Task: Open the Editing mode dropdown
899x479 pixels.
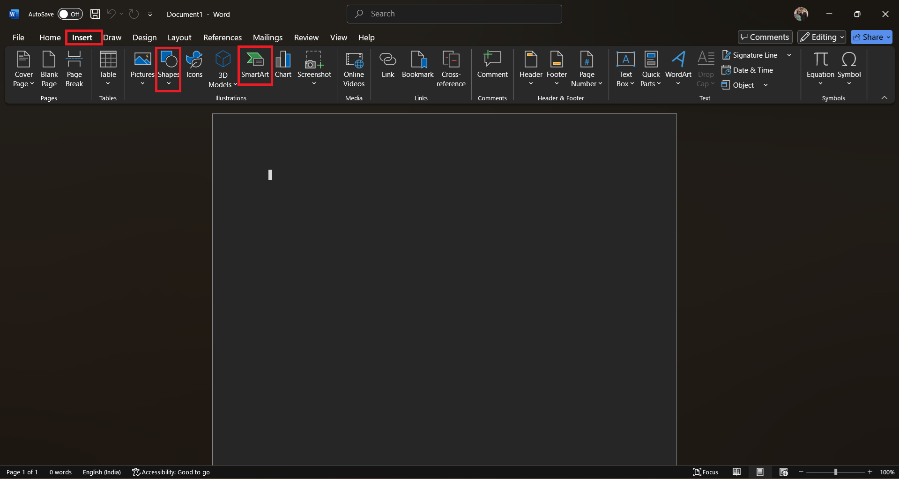Action: tap(822, 37)
